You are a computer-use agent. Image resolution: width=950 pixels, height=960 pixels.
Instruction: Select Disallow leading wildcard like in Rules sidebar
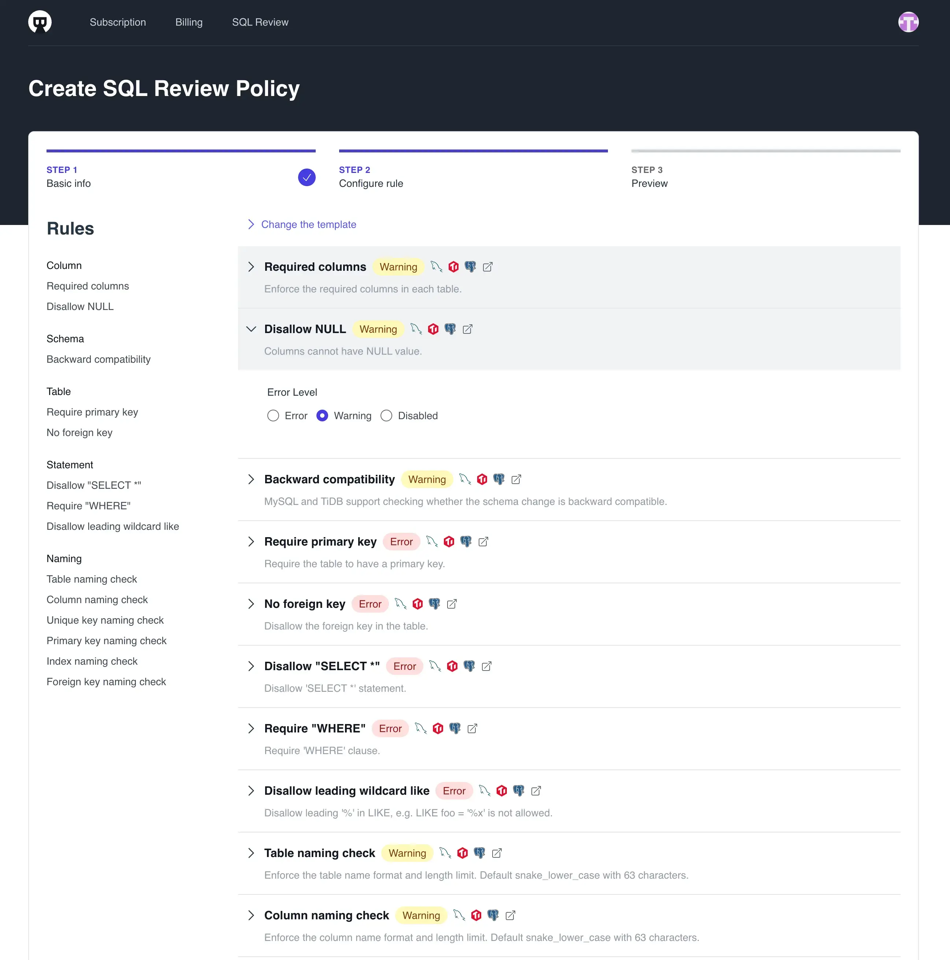click(113, 526)
